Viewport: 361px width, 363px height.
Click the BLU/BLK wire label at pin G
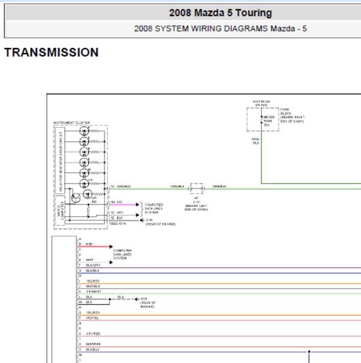click(93, 271)
